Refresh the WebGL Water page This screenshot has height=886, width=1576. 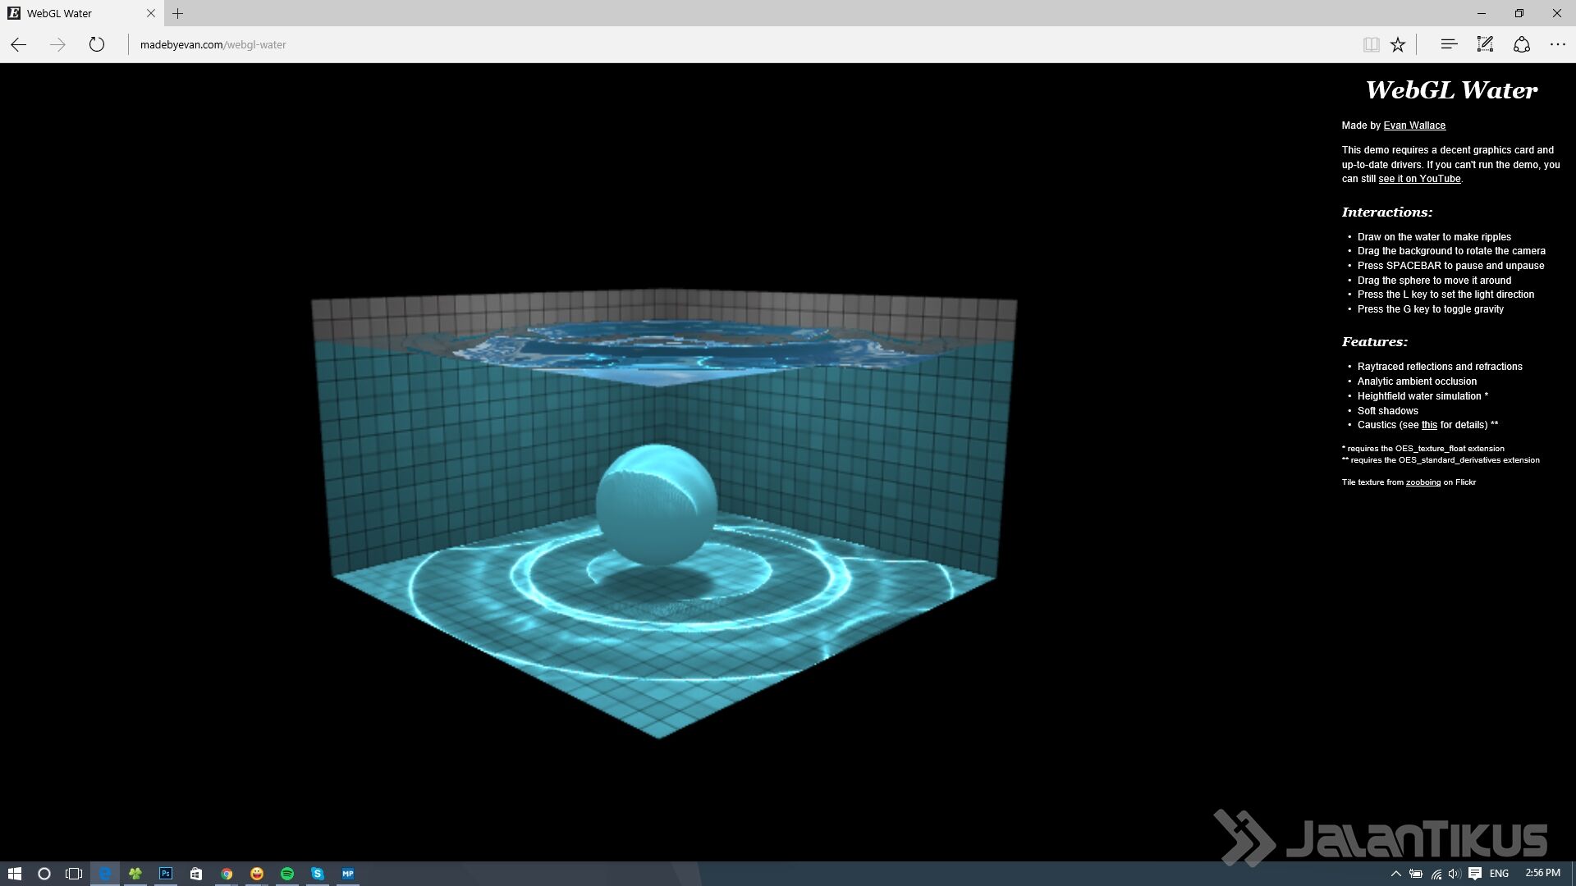pyautogui.click(x=97, y=44)
